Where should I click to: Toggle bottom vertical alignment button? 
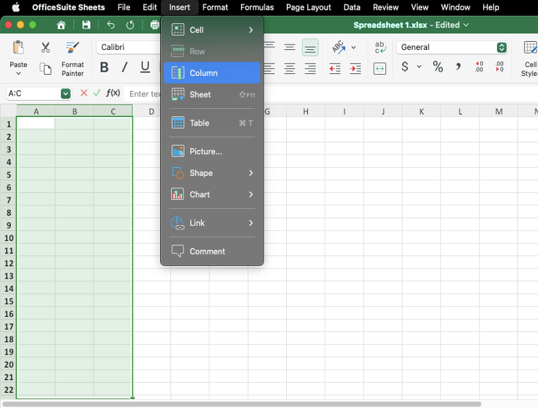point(310,48)
